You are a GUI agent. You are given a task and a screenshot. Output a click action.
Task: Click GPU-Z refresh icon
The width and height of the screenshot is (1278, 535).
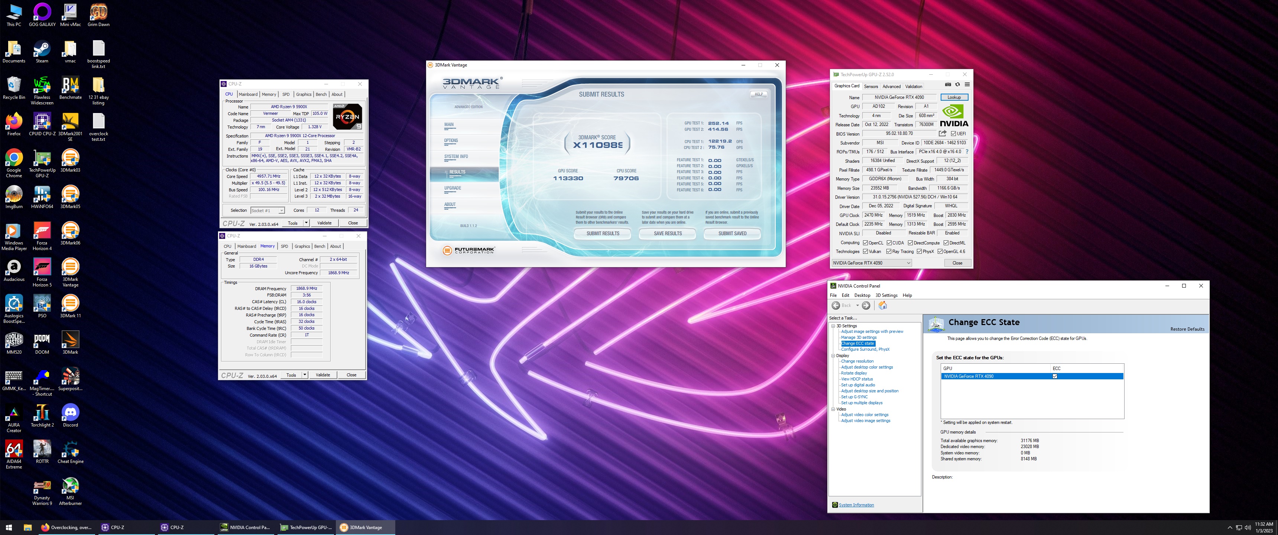(957, 85)
